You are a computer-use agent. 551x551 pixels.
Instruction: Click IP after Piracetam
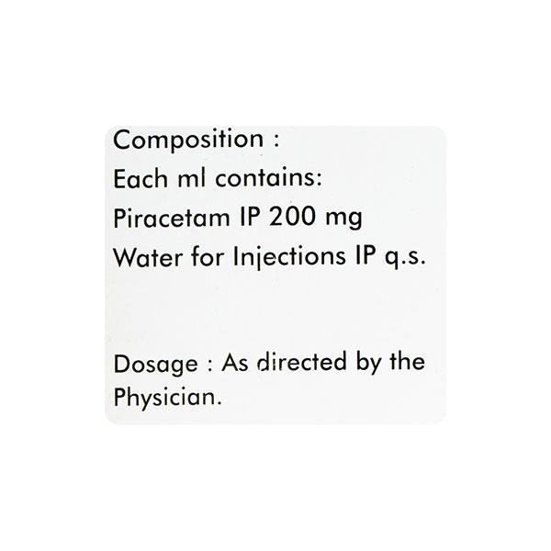click(249, 218)
